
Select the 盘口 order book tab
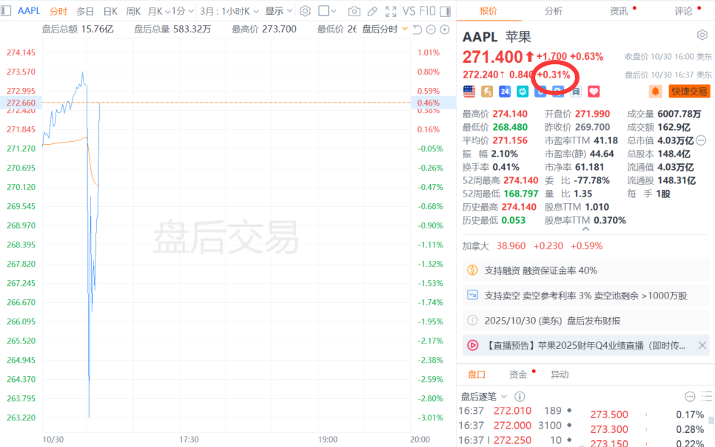click(x=477, y=375)
